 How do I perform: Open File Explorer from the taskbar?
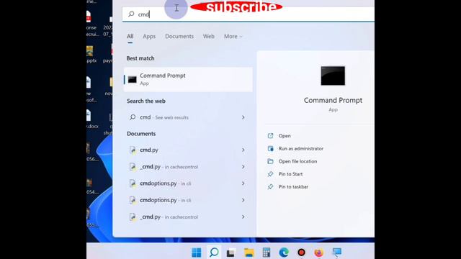[x=249, y=253]
